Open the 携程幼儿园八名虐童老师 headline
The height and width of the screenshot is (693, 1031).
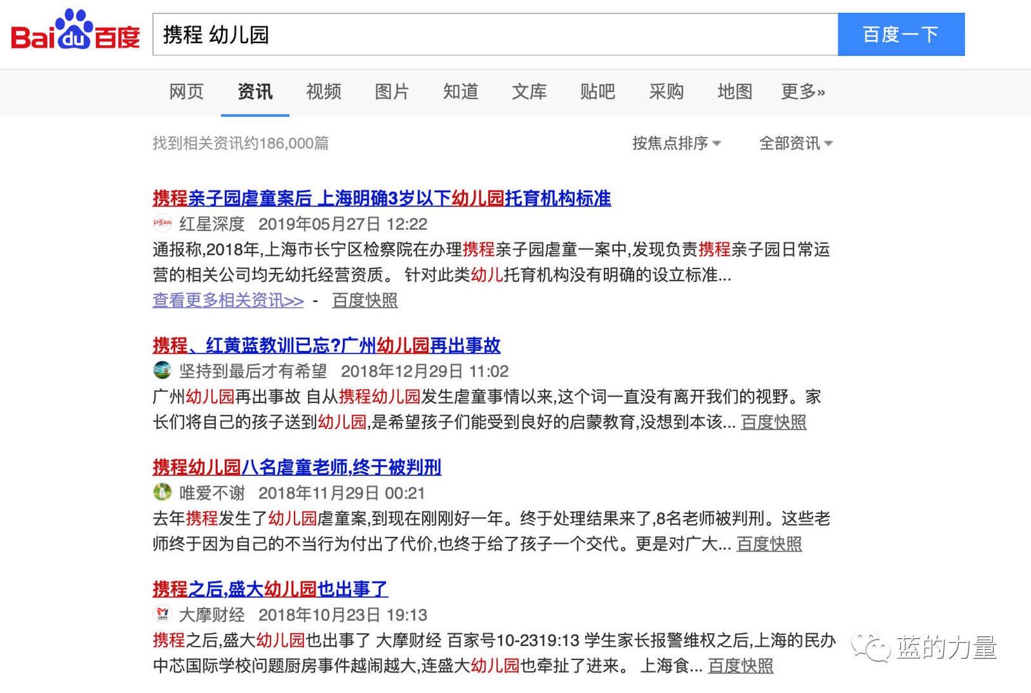(x=296, y=467)
